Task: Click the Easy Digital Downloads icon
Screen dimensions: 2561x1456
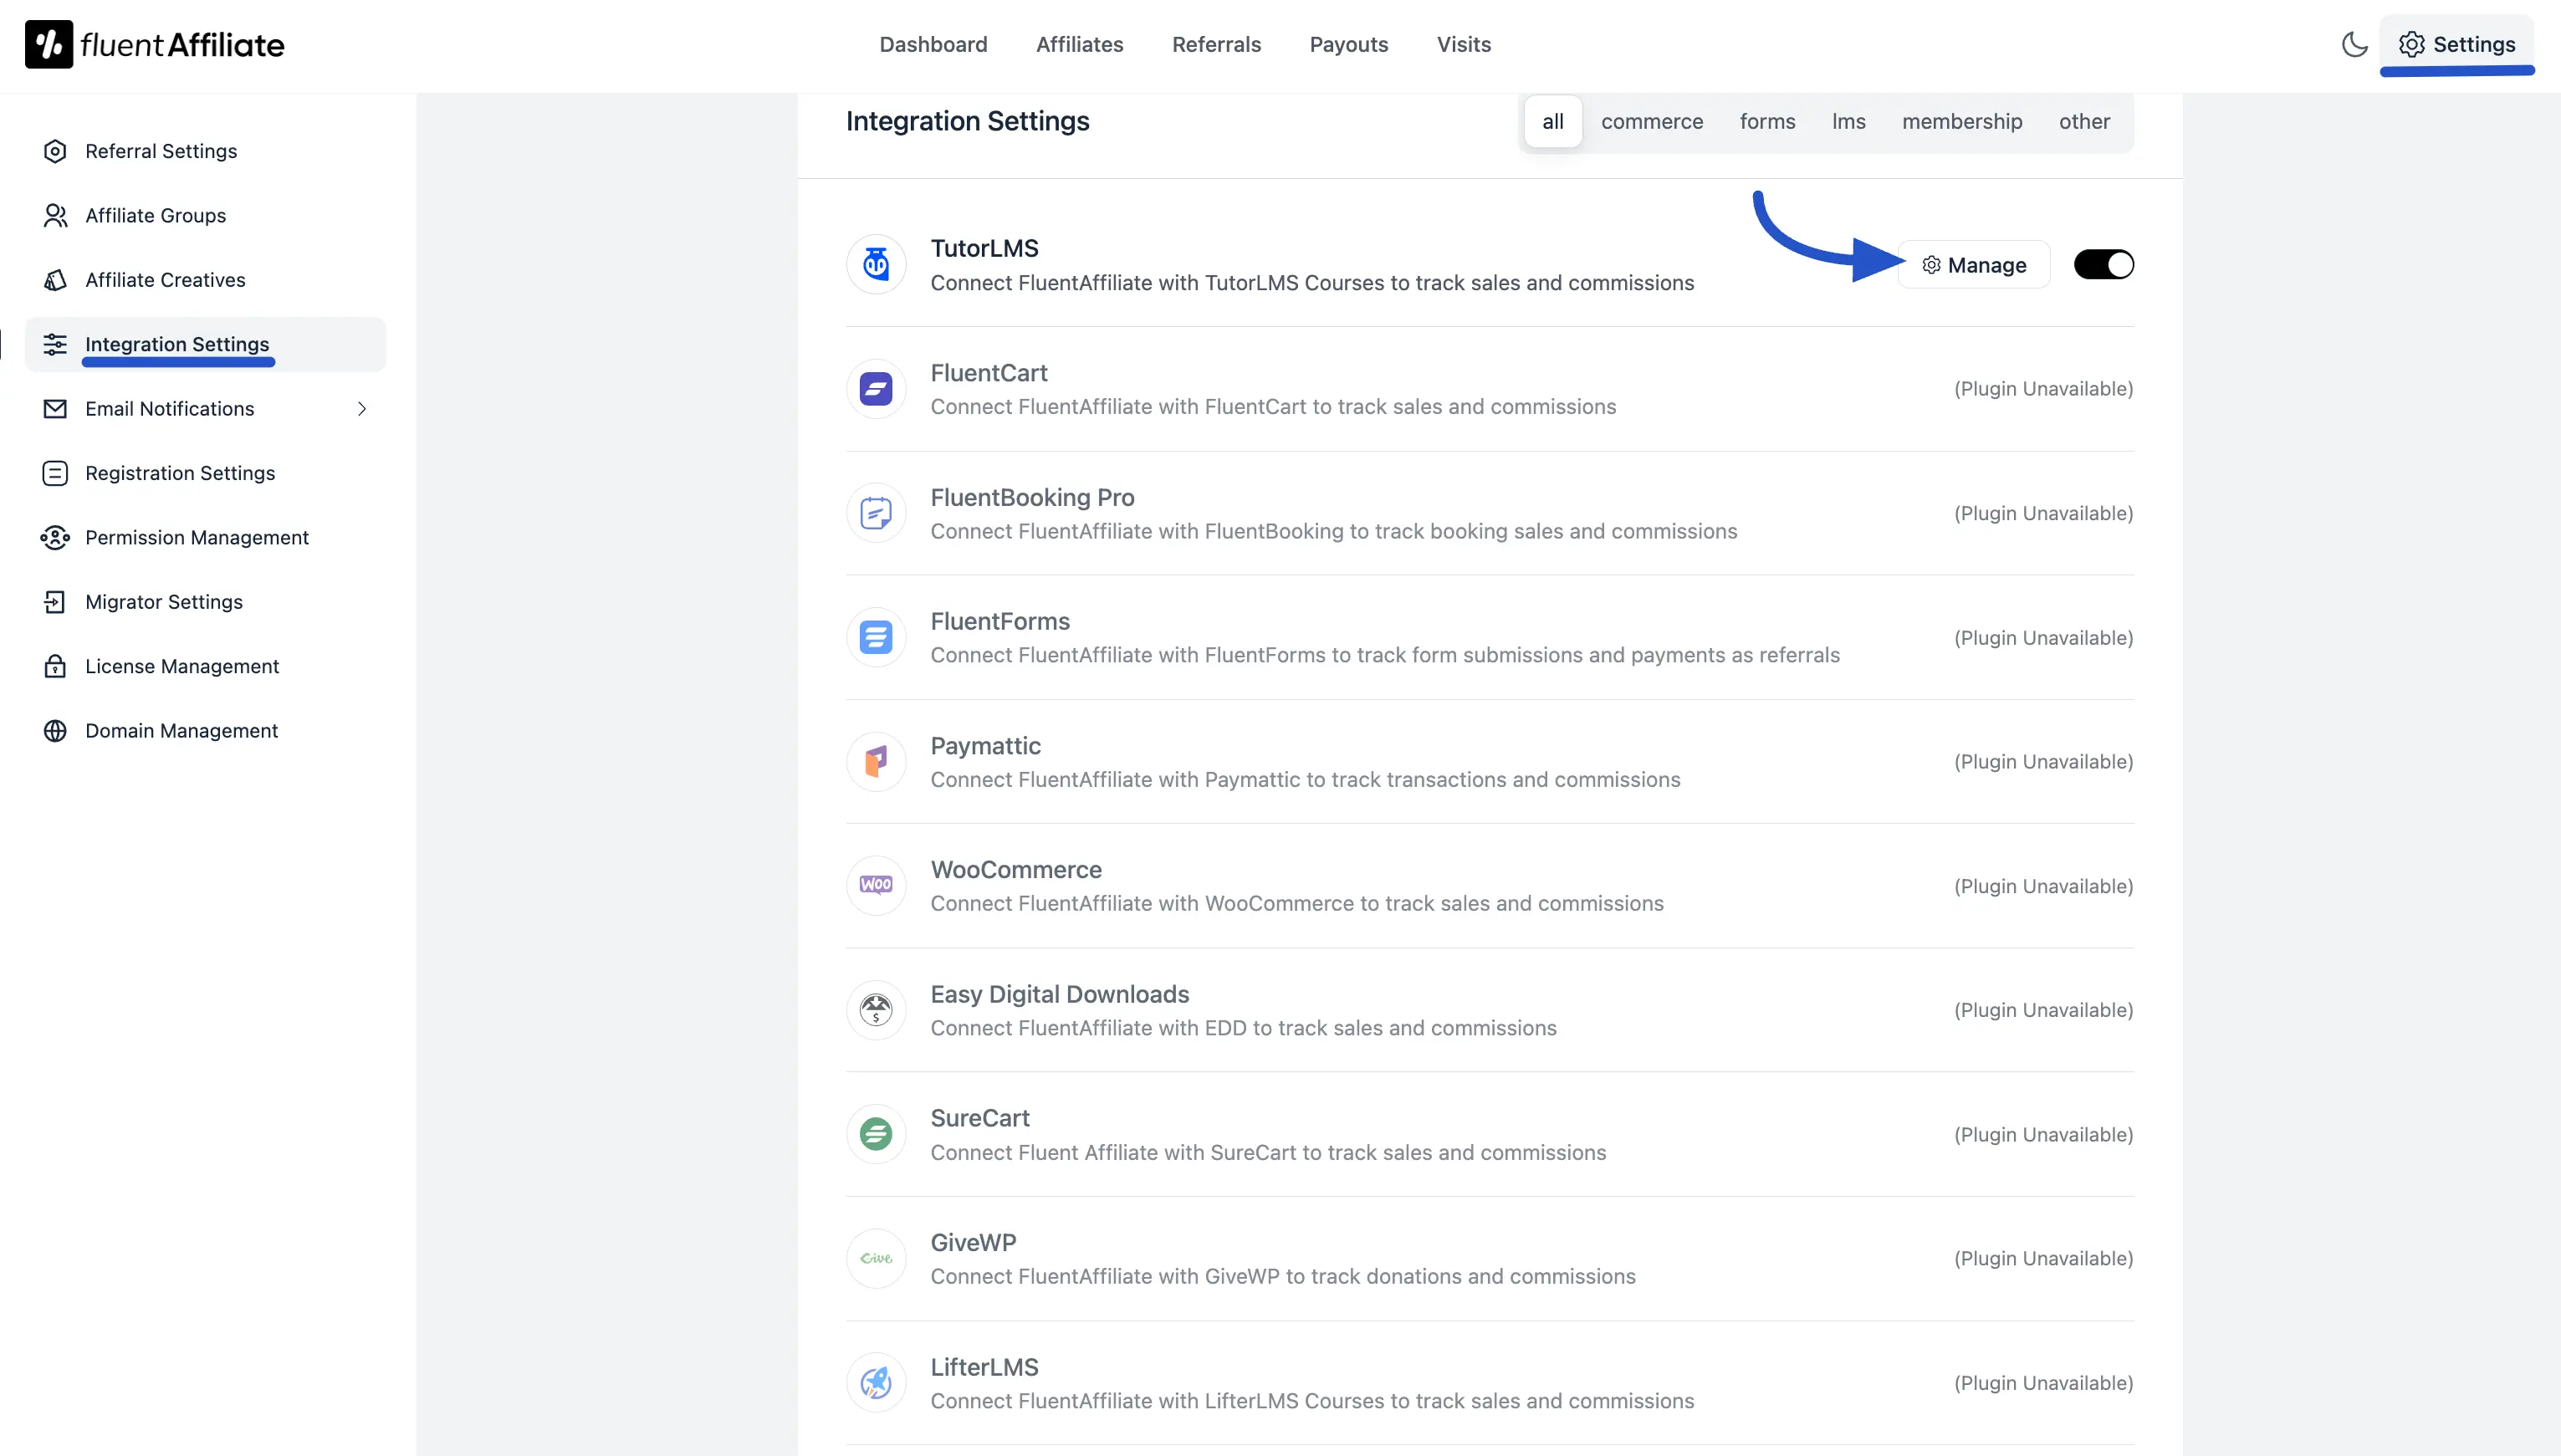Action: [x=875, y=1009]
